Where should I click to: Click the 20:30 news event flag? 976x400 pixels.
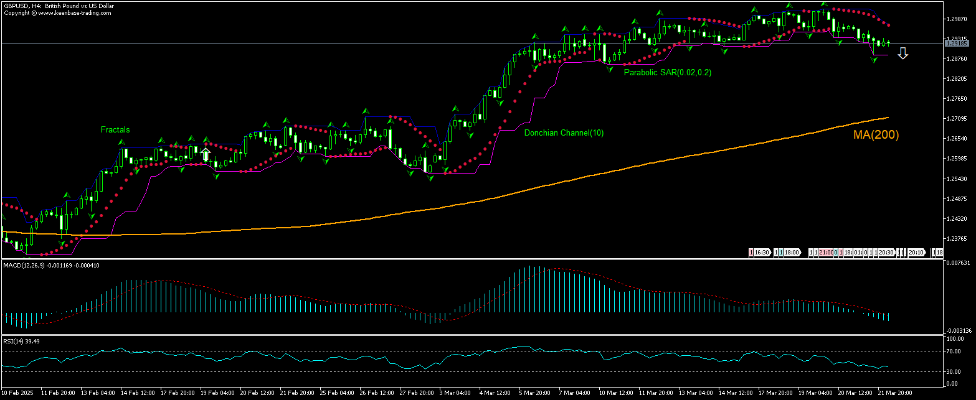point(887,253)
